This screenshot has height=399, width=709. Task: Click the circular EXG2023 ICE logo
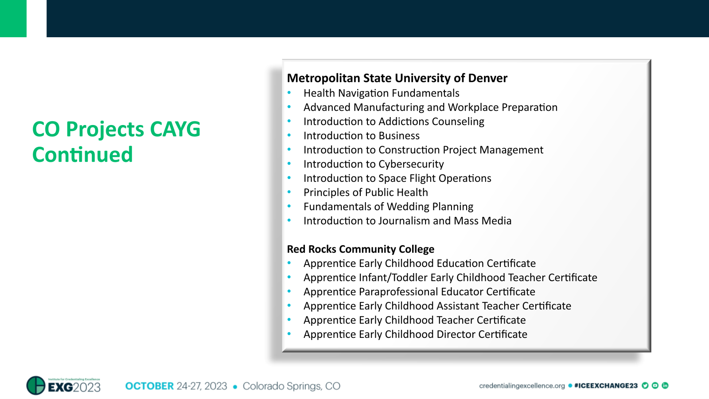tap(36, 385)
